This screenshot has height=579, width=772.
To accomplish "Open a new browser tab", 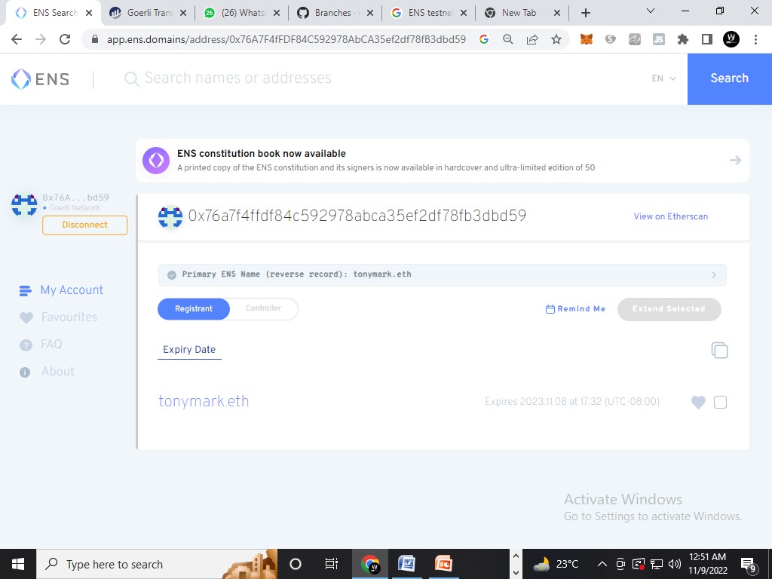I will [585, 13].
